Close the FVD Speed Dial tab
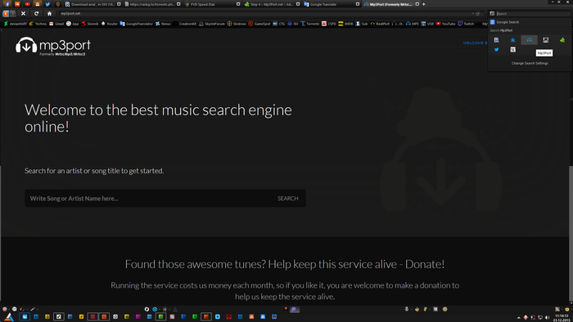This screenshot has width=573, height=322. (238, 4)
